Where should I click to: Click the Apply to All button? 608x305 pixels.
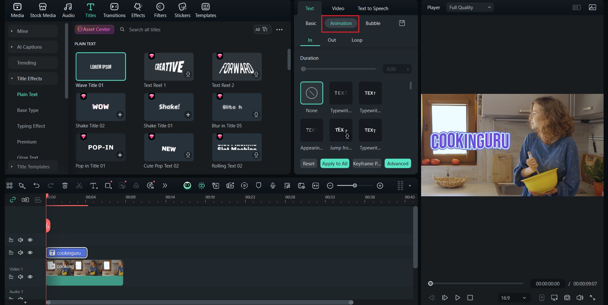pyautogui.click(x=335, y=163)
